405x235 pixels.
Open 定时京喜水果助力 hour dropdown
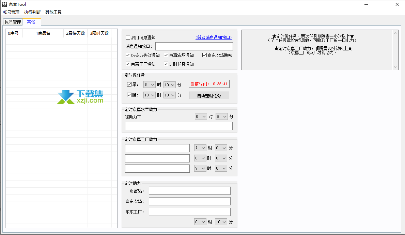[x=201, y=116]
